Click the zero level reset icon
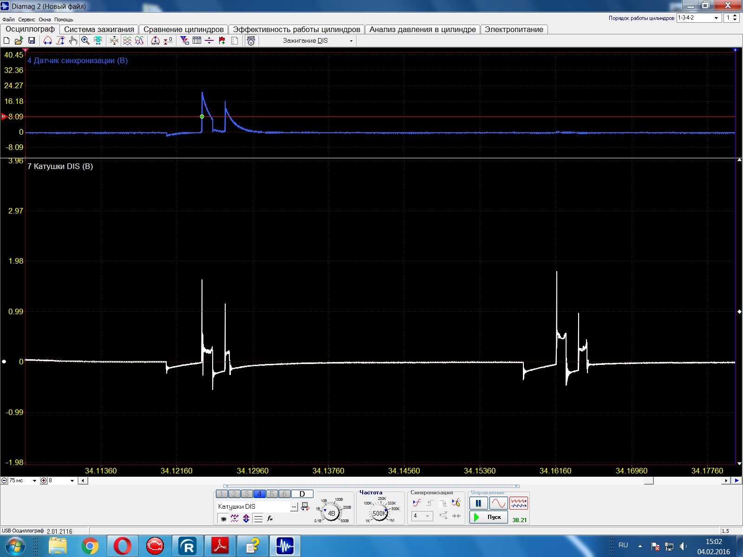Image resolution: width=743 pixels, height=557 pixels. 168,41
